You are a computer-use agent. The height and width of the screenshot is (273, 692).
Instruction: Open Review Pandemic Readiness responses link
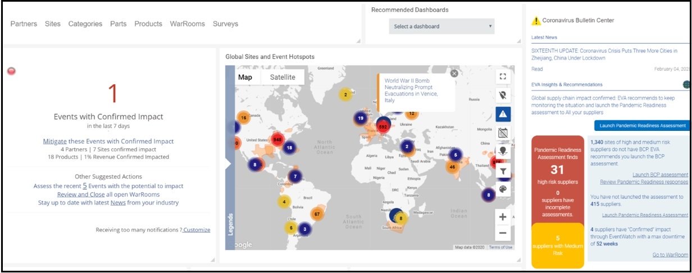[644, 182]
